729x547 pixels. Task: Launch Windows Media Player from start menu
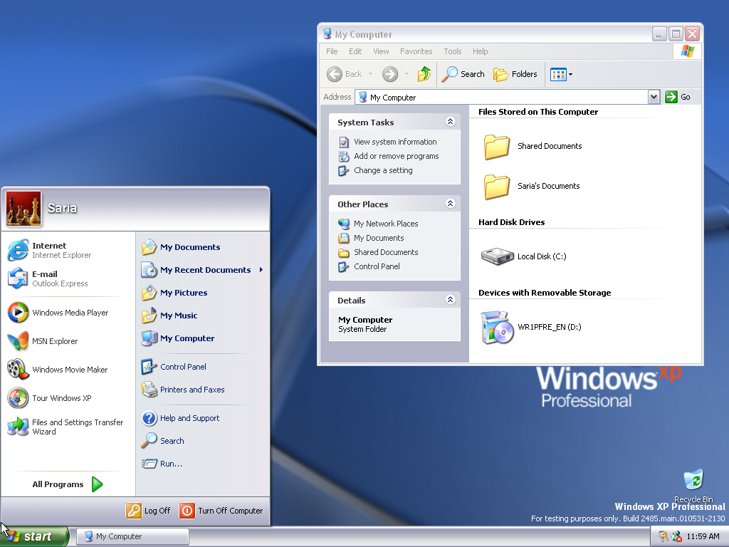coord(18,313)
